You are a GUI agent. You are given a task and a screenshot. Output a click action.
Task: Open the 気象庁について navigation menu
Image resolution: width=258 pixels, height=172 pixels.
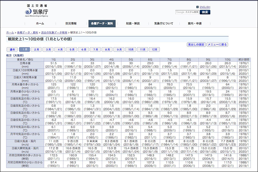tap(164, 24)
